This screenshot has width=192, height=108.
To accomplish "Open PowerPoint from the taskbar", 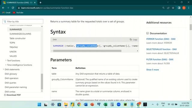I will pos(92,104).
